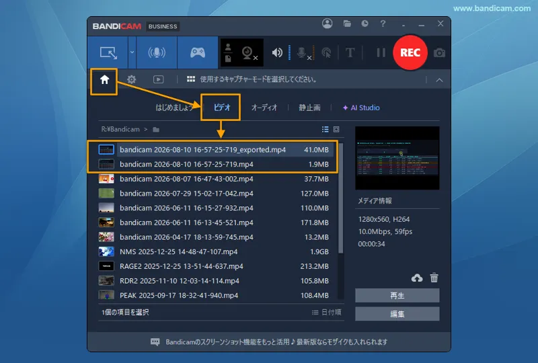The width and height of the screenshot is (538, 363).
Task: Select the screen recording mode icon
Action: click(108, 53)
